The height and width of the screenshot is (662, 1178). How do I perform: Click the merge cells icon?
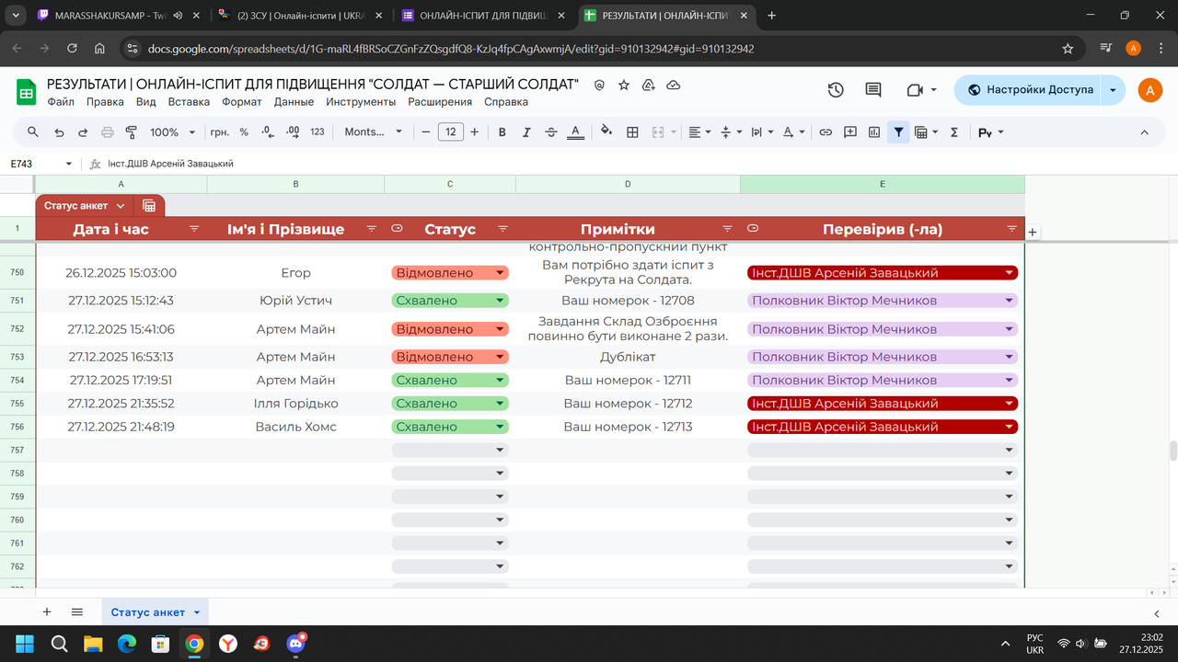click(x=657, y=132)
